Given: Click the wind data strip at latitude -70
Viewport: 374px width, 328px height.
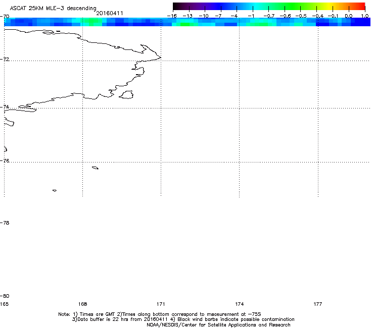Looking at the screenshot, I should point(187,22).
